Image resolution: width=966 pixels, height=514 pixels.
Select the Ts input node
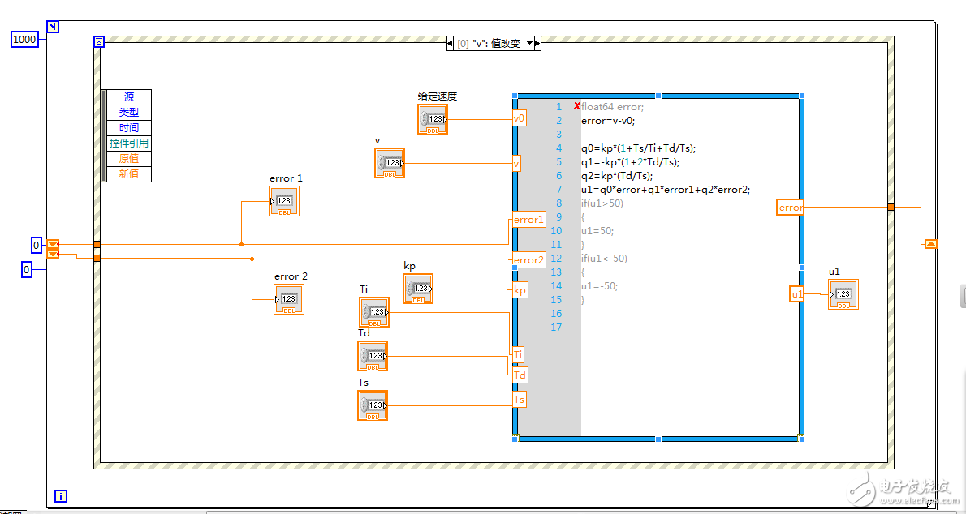pos(520,400)
